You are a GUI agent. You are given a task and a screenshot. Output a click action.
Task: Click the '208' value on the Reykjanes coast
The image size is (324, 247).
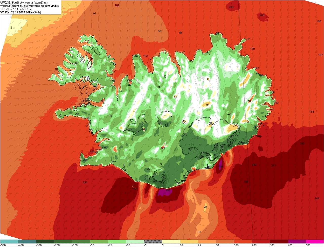[x=92, y=151]
